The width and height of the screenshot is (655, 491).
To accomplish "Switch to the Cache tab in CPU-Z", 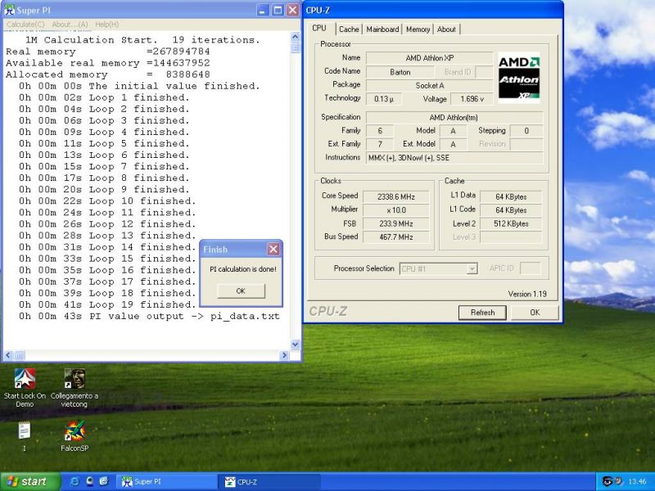I will [x=349, y=29].
